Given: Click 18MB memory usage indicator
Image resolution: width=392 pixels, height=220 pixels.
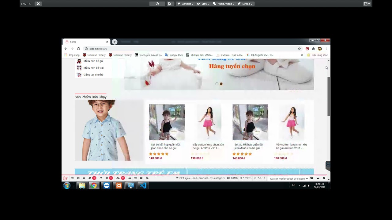Looking at the screenshot, I should 232,178.
